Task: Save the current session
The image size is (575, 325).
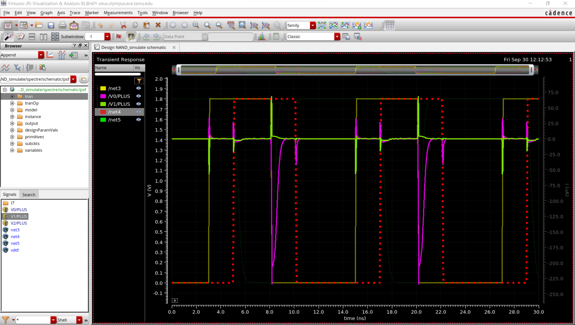Action: [51, 25]
